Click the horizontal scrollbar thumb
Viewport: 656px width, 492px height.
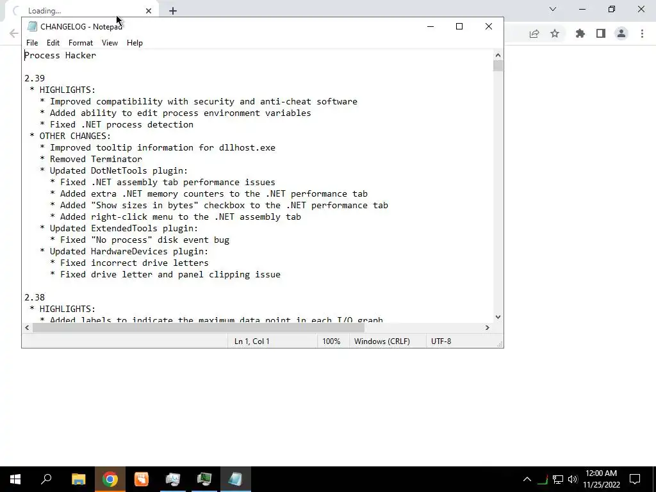(x=199, y=327)
